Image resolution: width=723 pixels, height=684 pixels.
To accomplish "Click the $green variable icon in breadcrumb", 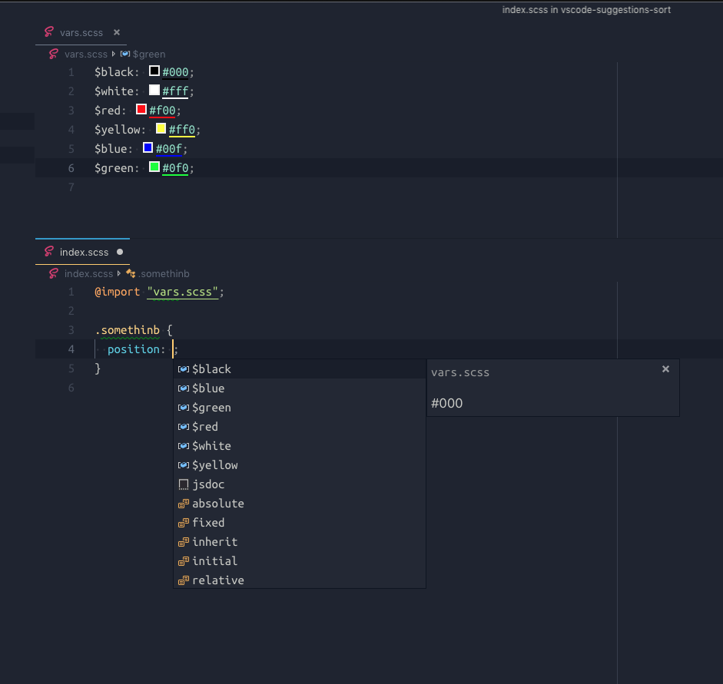I will pos(123,54).
